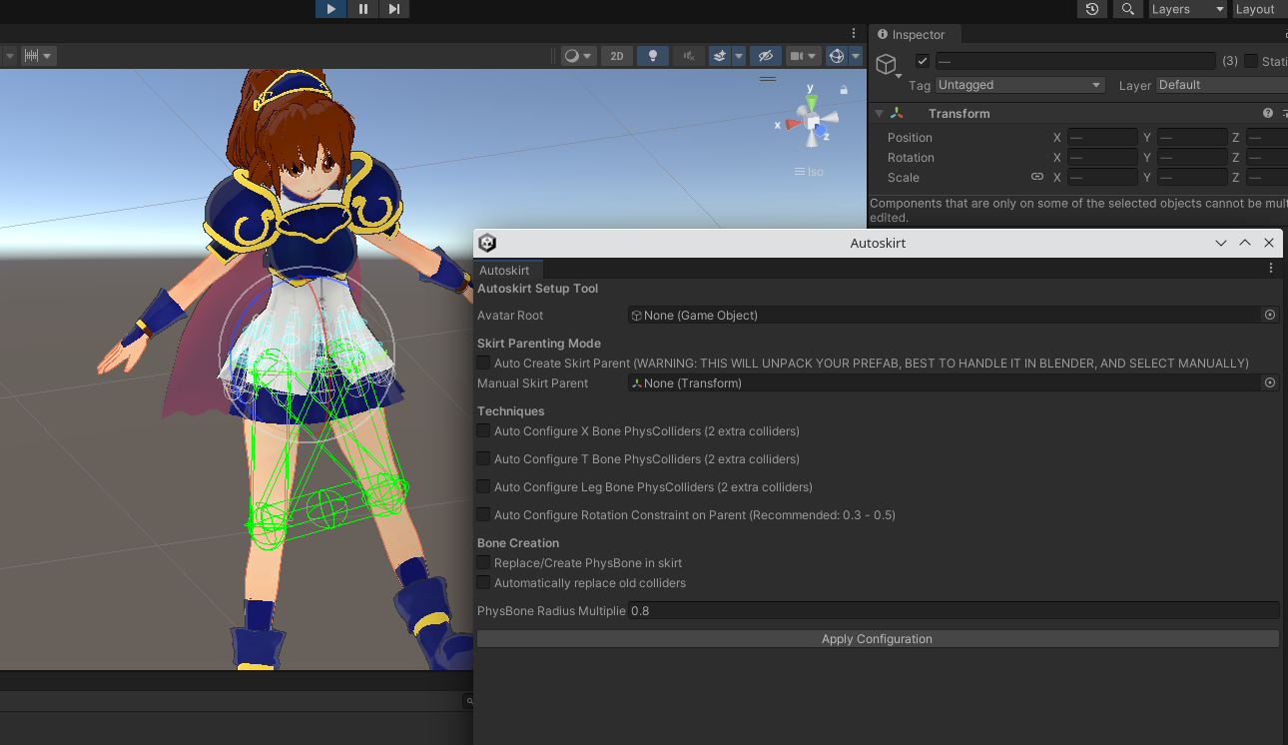Screen dimensions: 1288x745
Task: Open the Layout dropdown
Action: pyautogui.click(x=1260, y=9)
